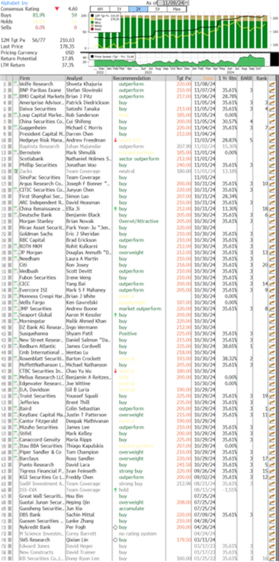The width and height of the screenshot is (279, 562).
Task: Click the As of date input field
Action: coord(172,3)
